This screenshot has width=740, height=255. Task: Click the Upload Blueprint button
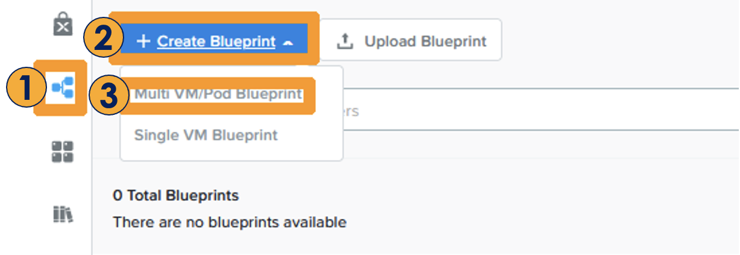410,40
